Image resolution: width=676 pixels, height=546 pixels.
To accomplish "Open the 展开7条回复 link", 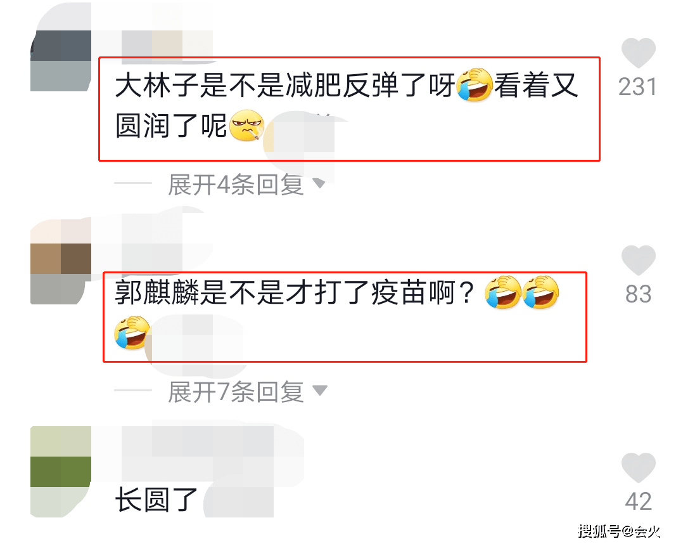I will point(236,392).
